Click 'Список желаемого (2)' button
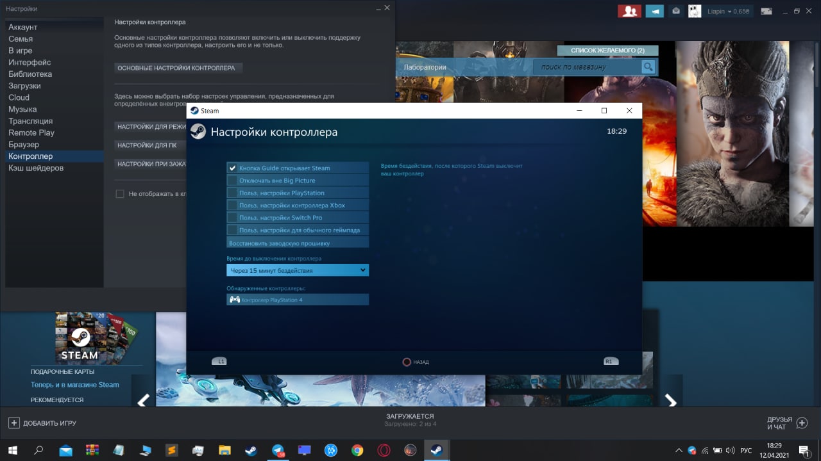 click(x=607, y=51)
